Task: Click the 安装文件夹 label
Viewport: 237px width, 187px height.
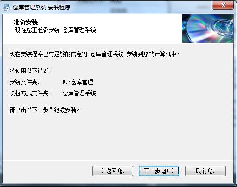Action: click(x=25, y=82)
